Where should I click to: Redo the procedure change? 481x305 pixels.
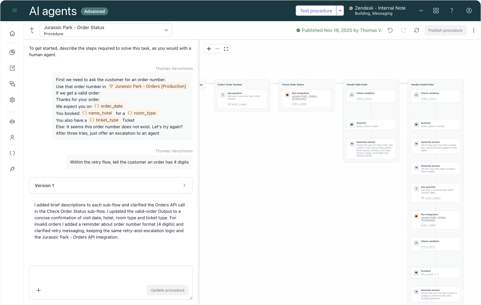point(404,30)
